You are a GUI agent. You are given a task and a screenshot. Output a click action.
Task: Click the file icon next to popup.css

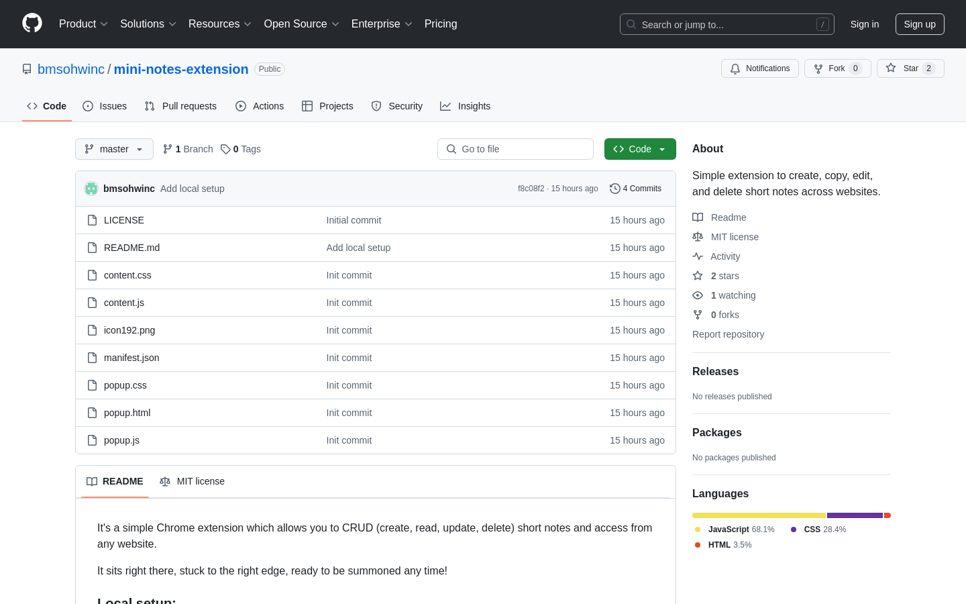click(x=93, y=385)
